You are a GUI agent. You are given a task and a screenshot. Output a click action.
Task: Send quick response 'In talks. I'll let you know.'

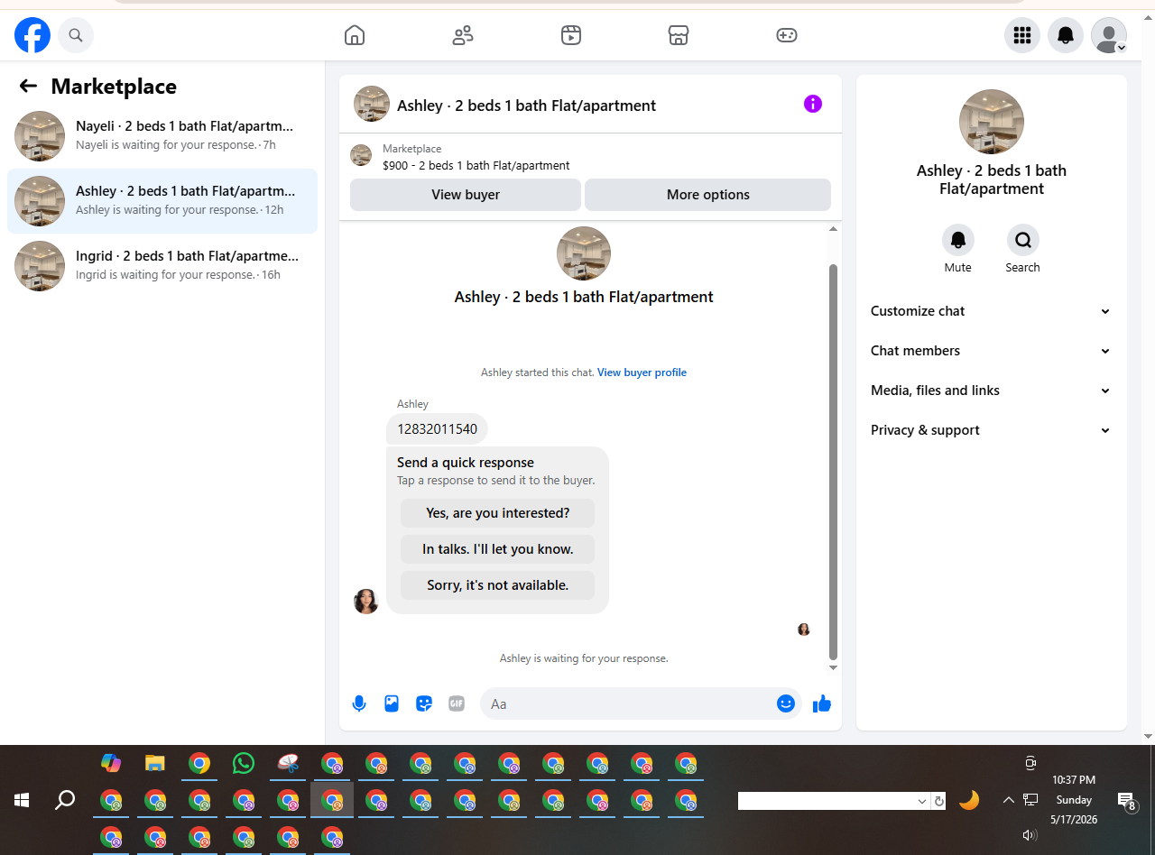498,549
